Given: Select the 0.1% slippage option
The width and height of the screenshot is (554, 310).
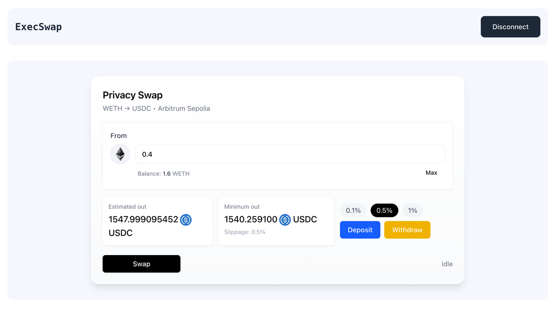Looking at the screenshot, I should tap(353, 210).
